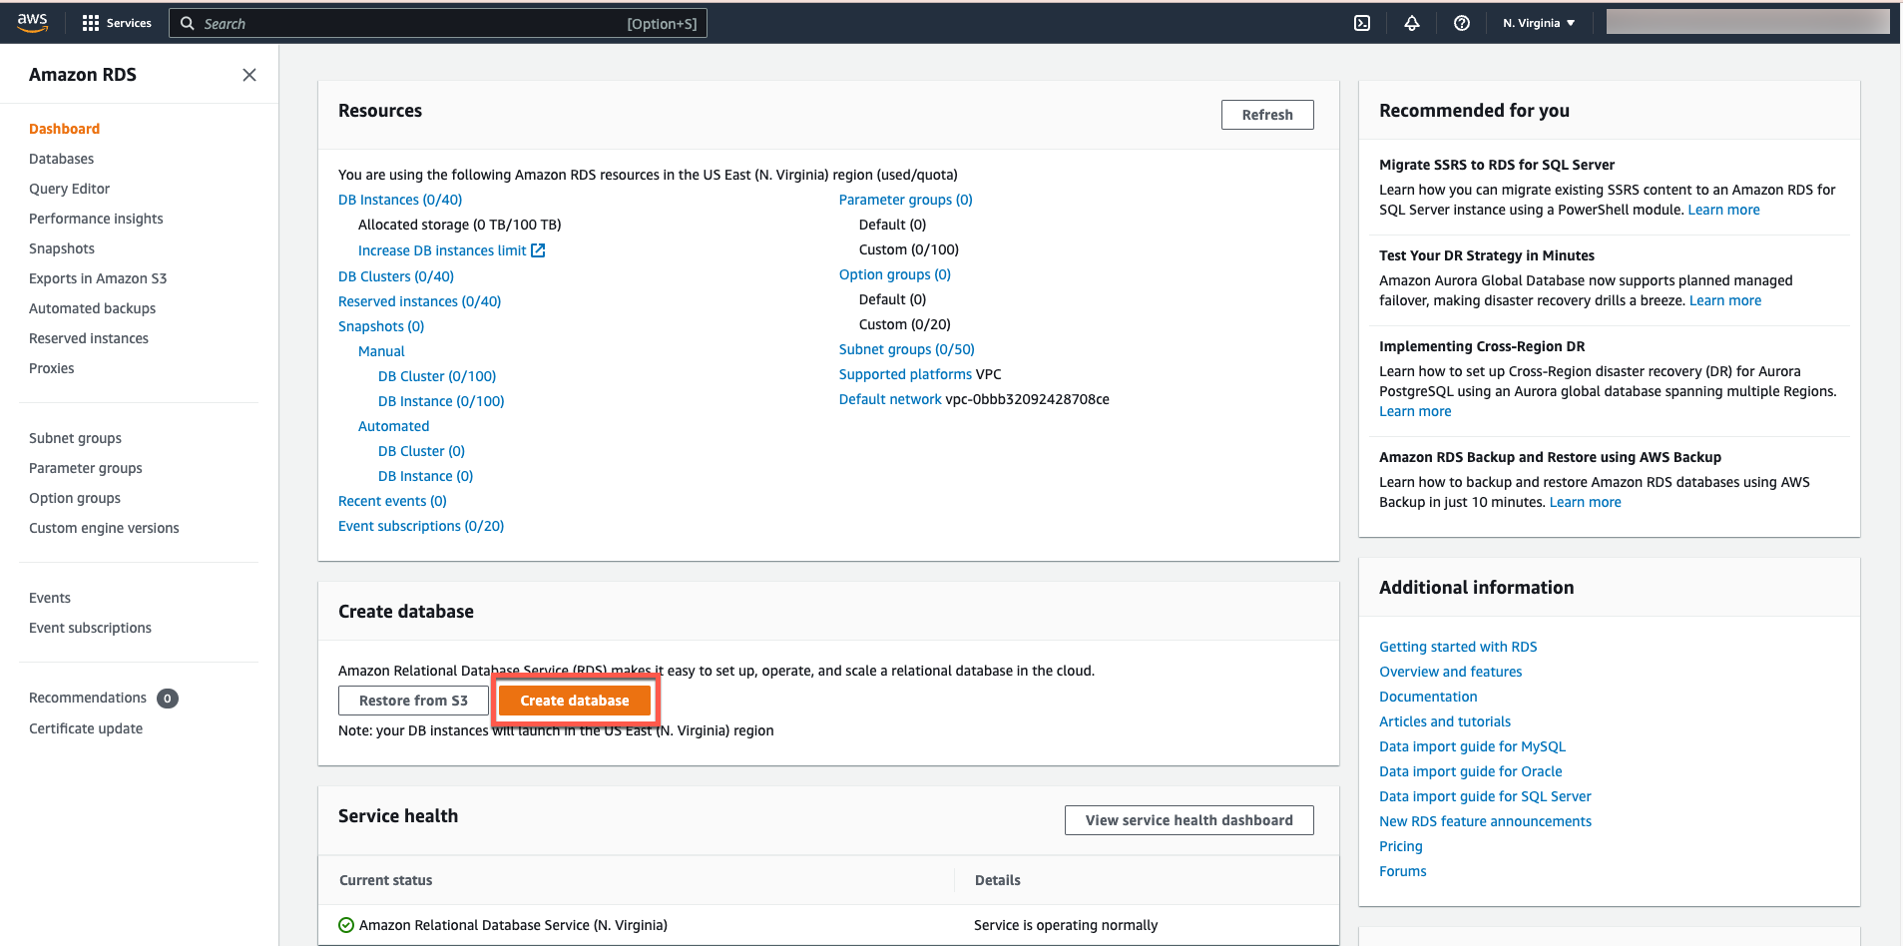Open the Default network link
Screen dimensions: 1903x946
[x=890, y=399]
